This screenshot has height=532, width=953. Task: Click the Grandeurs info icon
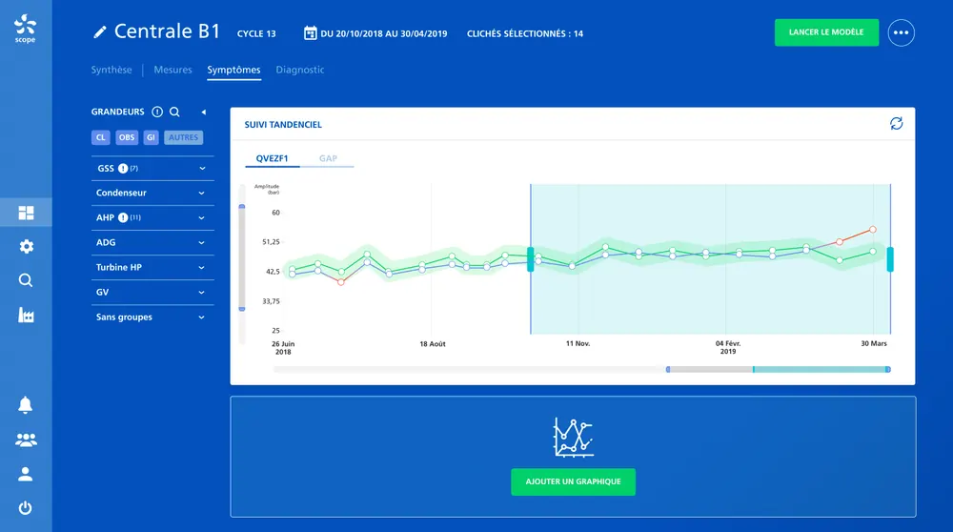pos(157,112)
